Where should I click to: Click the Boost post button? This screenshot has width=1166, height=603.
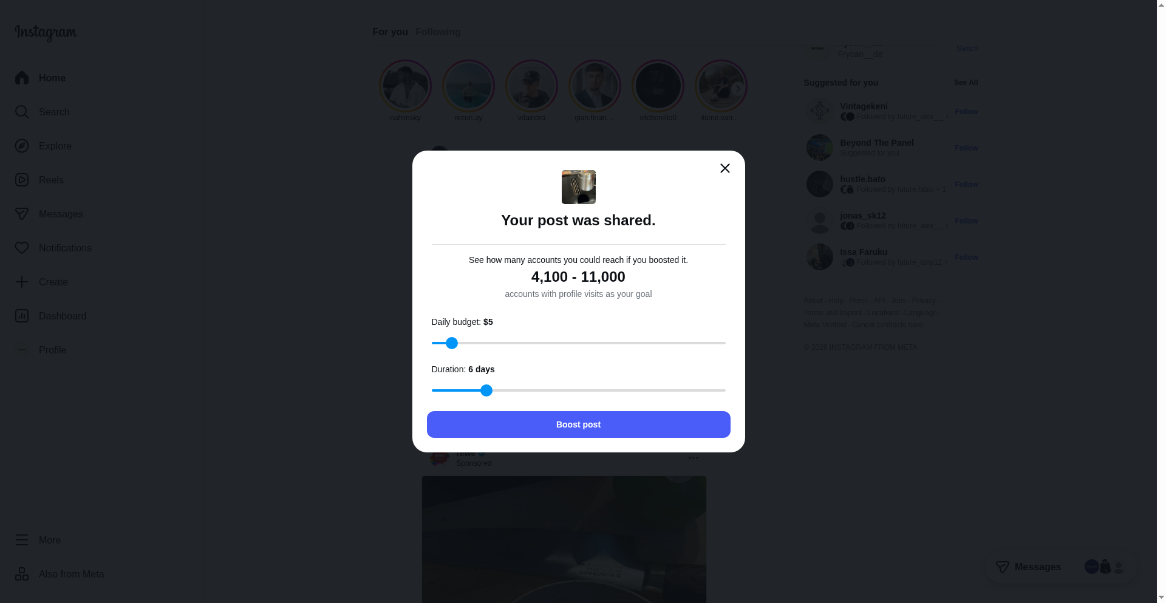(x=578, y=424)
